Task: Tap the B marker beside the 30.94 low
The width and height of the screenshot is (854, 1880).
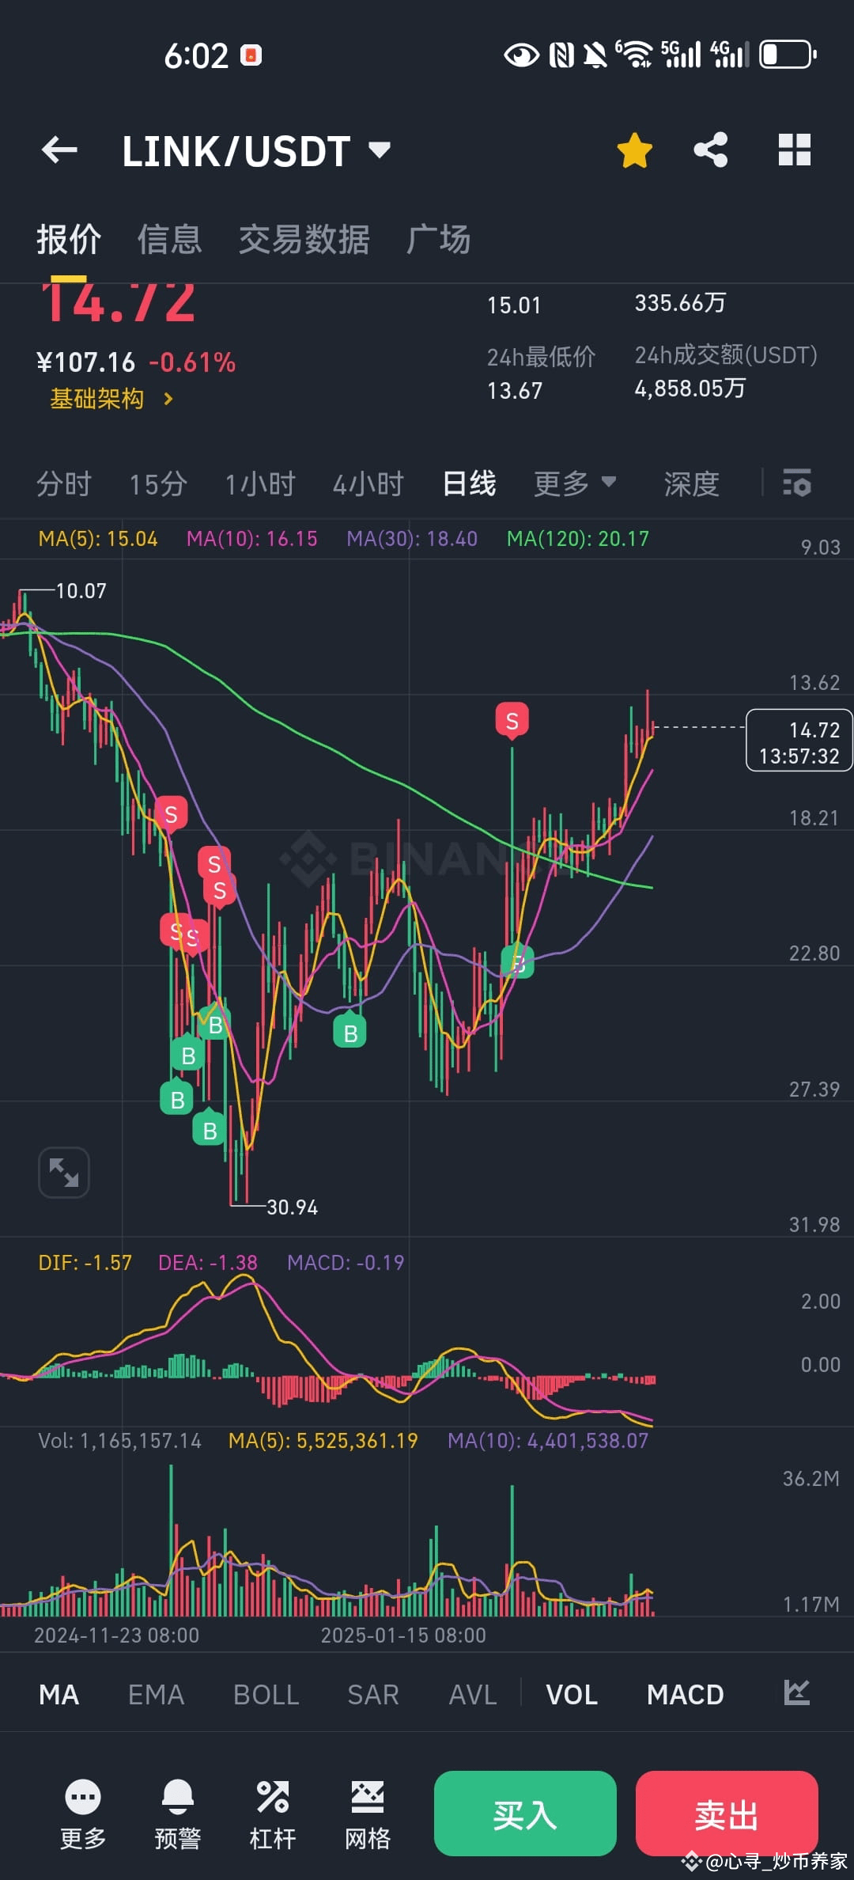Action: pyautogui.click(x=210, y=1129)
